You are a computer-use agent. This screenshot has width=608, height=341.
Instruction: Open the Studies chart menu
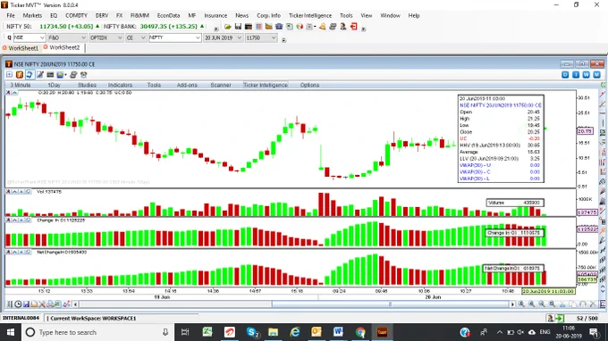(87, 85)
